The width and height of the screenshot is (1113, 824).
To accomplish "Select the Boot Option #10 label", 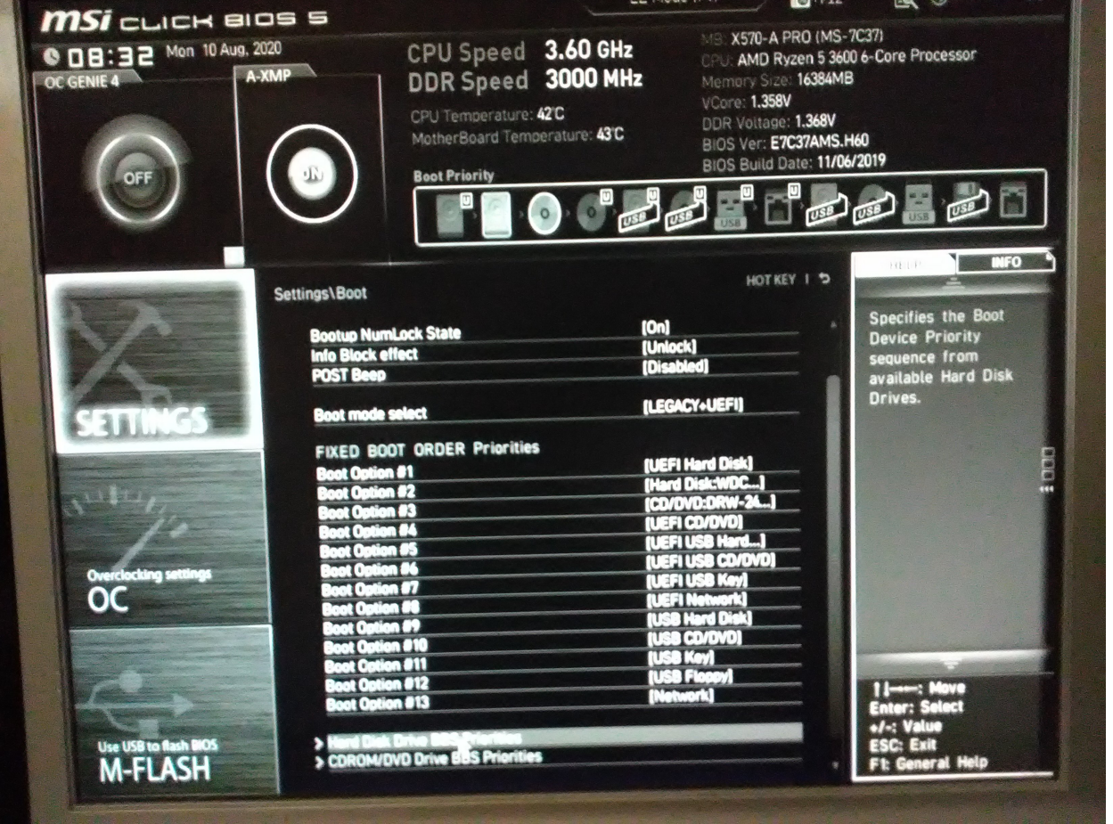I will pos(375,647).
